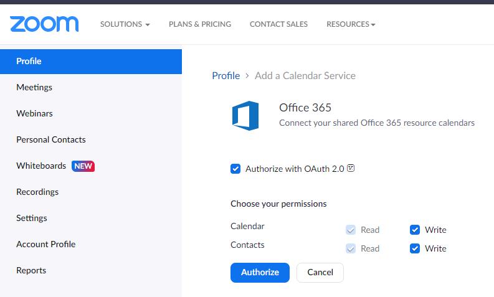The height and width of the screenshot is (297, 494).
Task: Open Plans & Pricing page
Action: 199,24
